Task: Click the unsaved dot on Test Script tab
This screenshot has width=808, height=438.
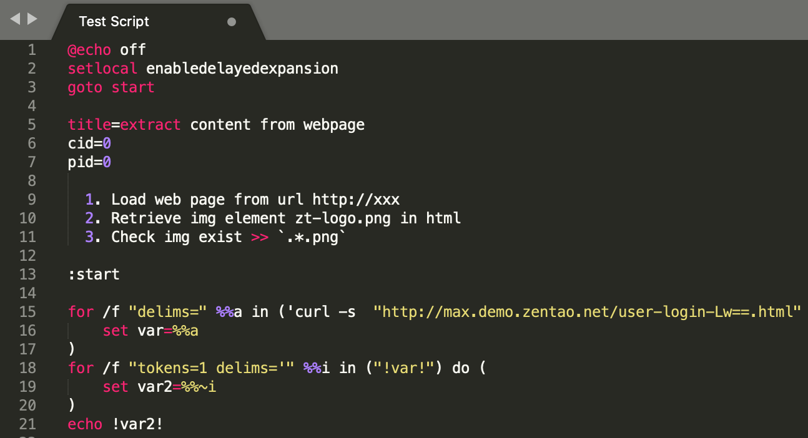Action: click(x=232, y=22)
